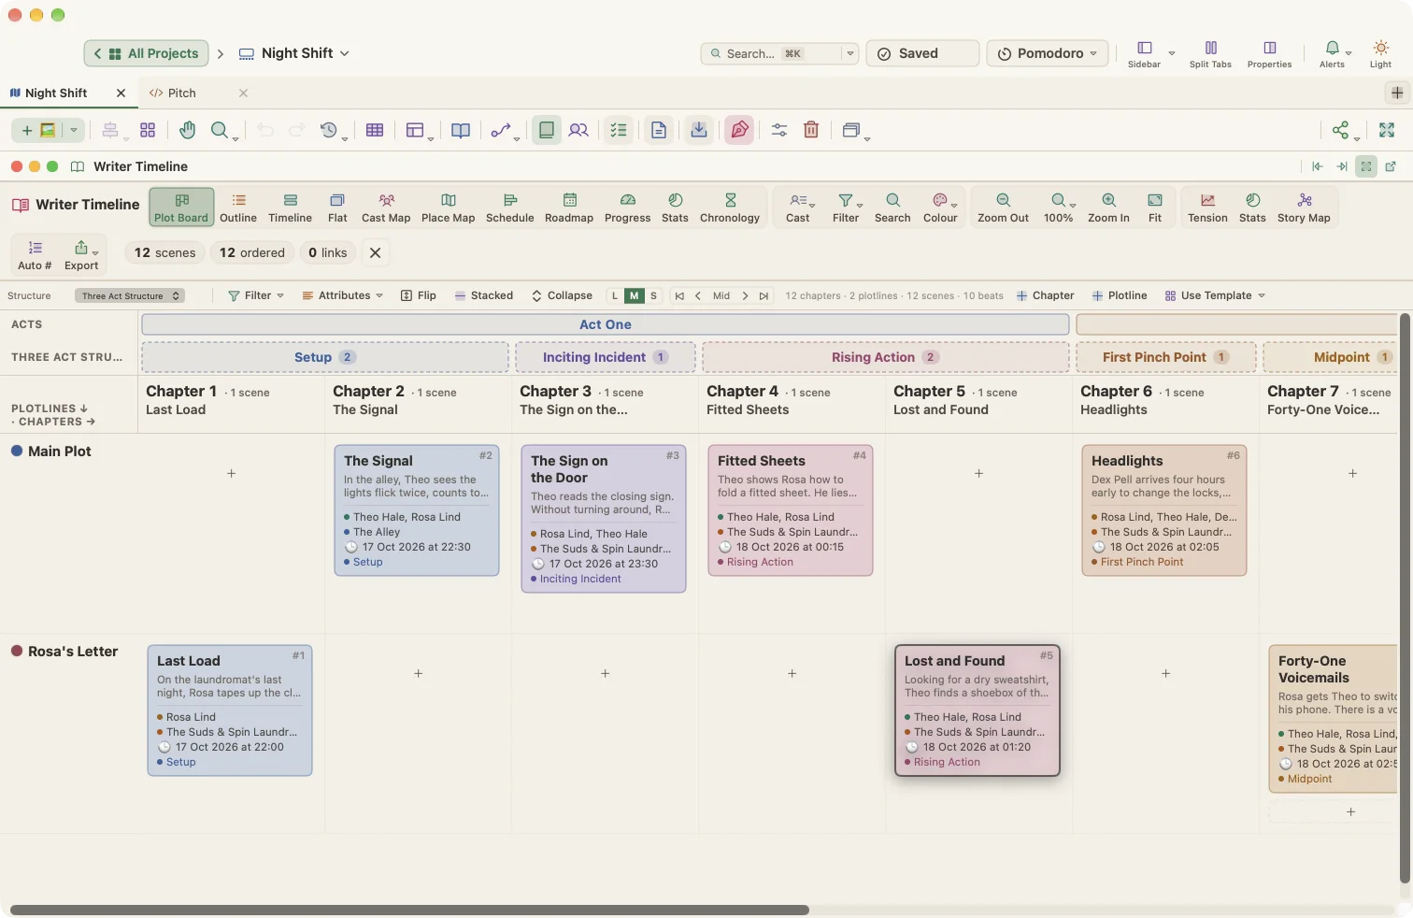The image size is (1413, 918).
Task: Open the Use Template dropdown
Action: 1215,295
